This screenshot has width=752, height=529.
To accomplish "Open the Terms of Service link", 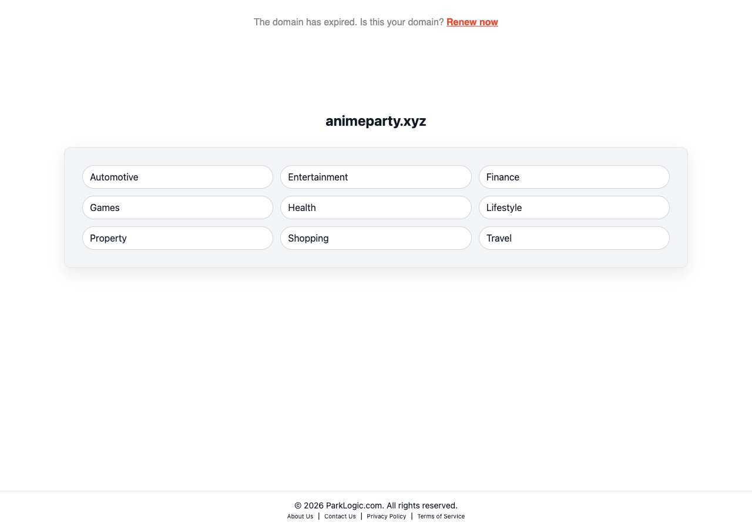I will (x=441, y=517).
